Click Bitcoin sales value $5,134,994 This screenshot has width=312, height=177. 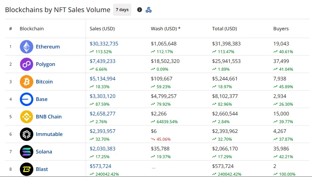[102, 79]
